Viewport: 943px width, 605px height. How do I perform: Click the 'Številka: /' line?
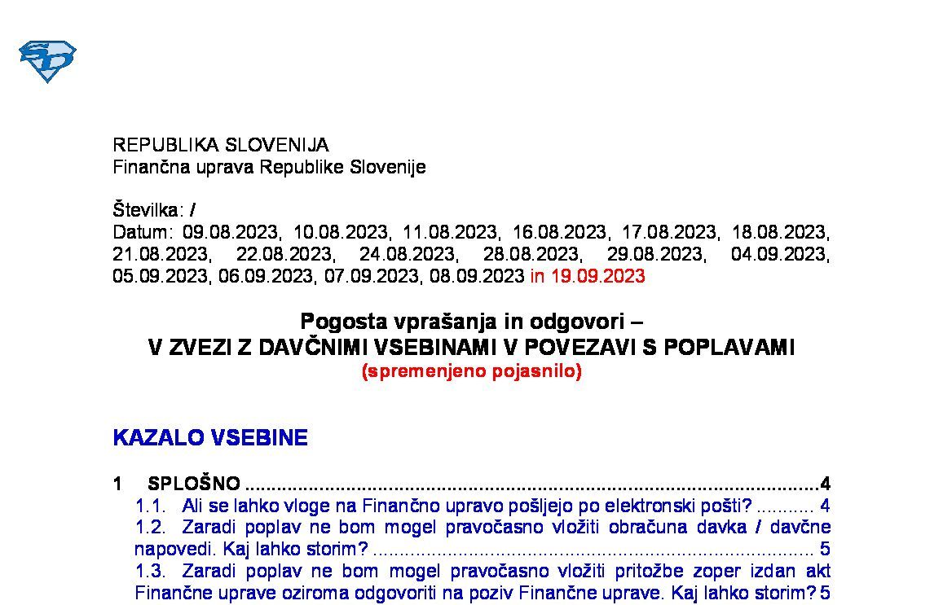[x=154, y=210]
